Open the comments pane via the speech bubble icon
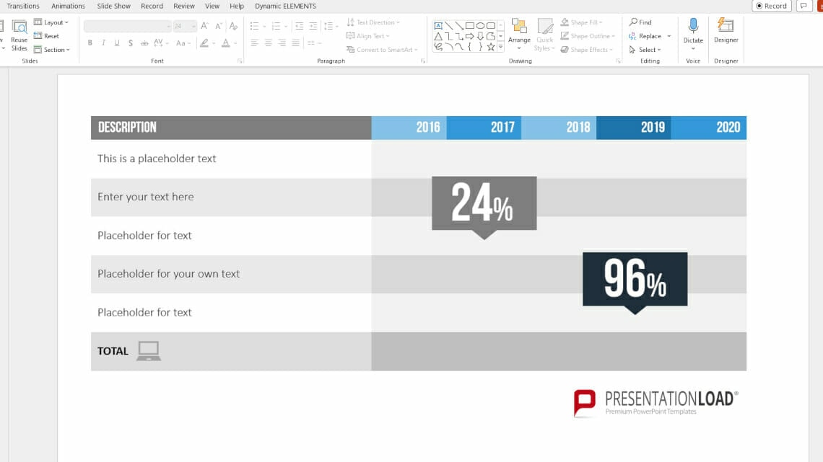The image size is (823, 462). [x=804, y=6]
